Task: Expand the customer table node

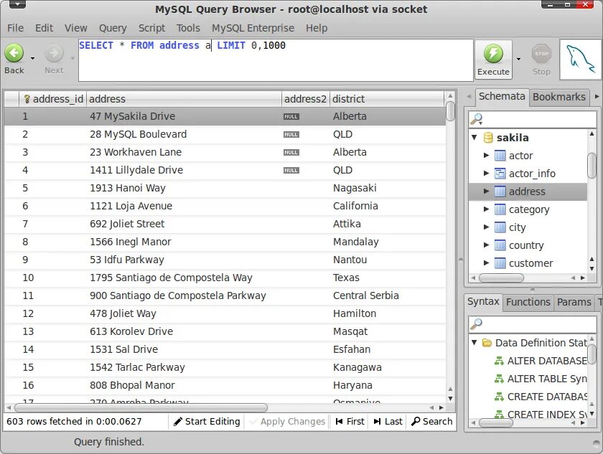Action: tap(486, 263)
